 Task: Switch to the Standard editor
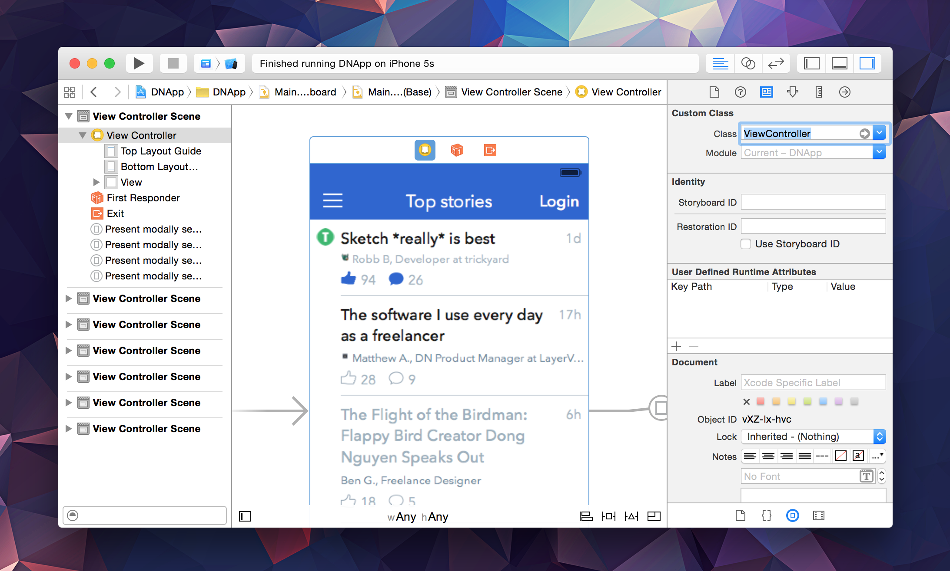[720, 63]
